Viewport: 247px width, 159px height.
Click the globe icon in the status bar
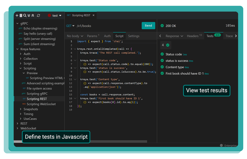[221, 145]
